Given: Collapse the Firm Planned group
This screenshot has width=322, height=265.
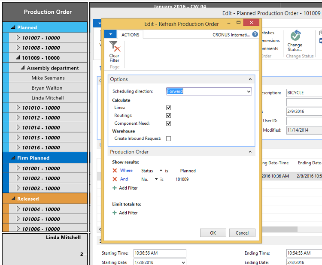Looking at the screenshot, I should pyautogui.click(x=13, y=158).
